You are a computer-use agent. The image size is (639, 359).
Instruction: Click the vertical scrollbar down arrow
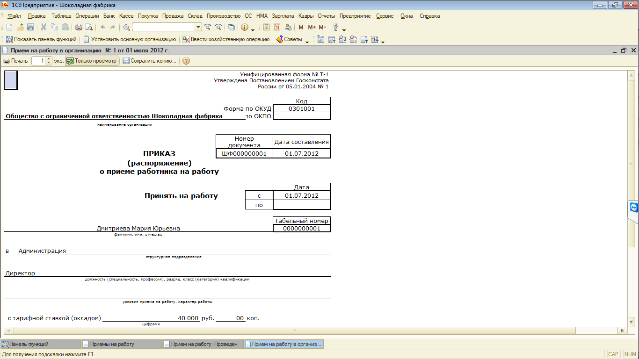[632, 322]
